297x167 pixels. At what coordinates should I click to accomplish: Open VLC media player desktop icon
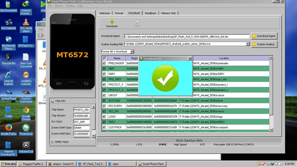(26, 22)
